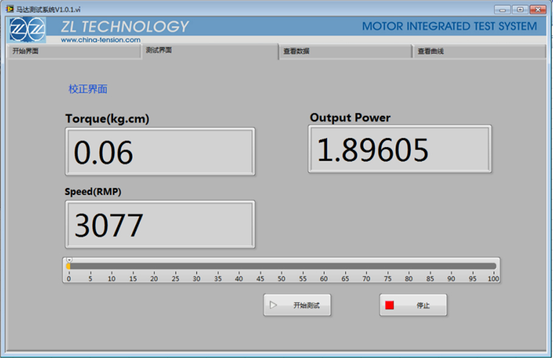Minimize the motor test system window
This screenshot has height=358, width=553.
tap(502, 9)
